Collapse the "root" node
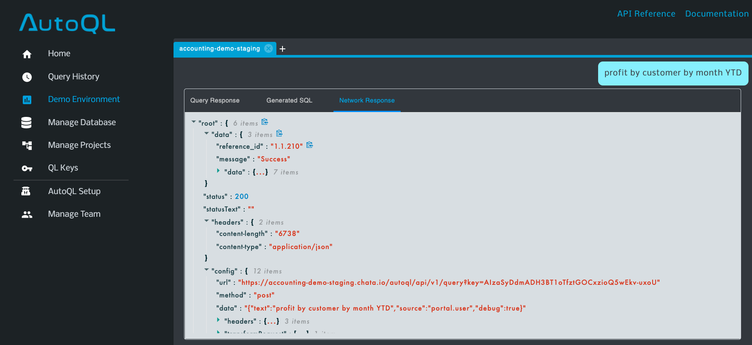Image resolution: width=752 pixels, height=345 pixels. (x=194, y=122)
